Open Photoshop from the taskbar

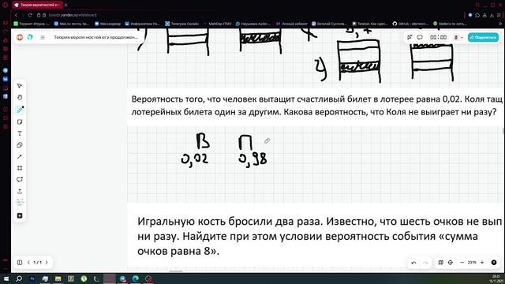(x=32, y=278)
